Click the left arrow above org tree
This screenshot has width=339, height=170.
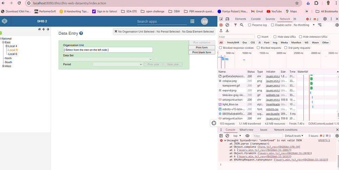[44, 29]
